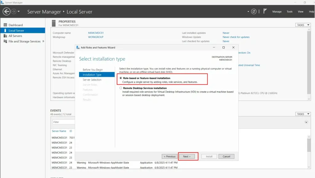Expand the events filter chevron

306,122
